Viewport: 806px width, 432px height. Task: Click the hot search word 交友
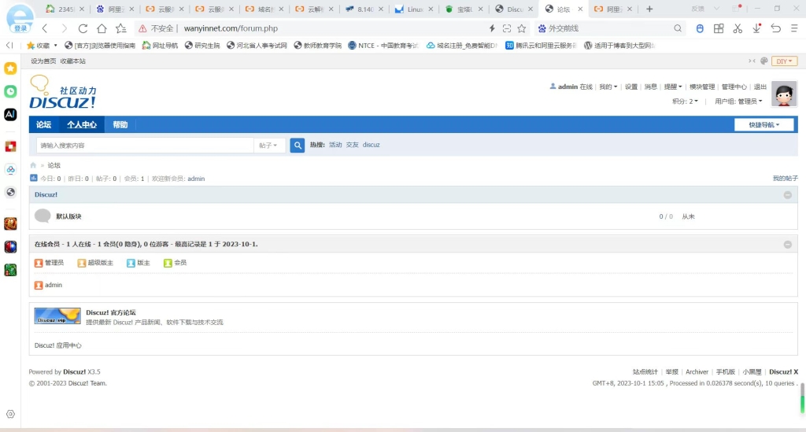point(352,145)
